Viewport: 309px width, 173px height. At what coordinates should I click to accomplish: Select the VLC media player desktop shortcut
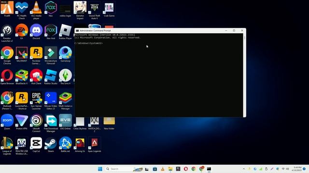pyautogui.click(x=36, y=11)
